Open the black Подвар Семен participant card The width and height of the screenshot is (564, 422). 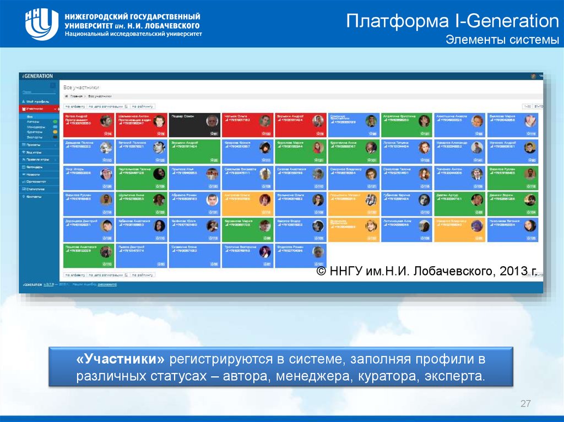(194, 125)
